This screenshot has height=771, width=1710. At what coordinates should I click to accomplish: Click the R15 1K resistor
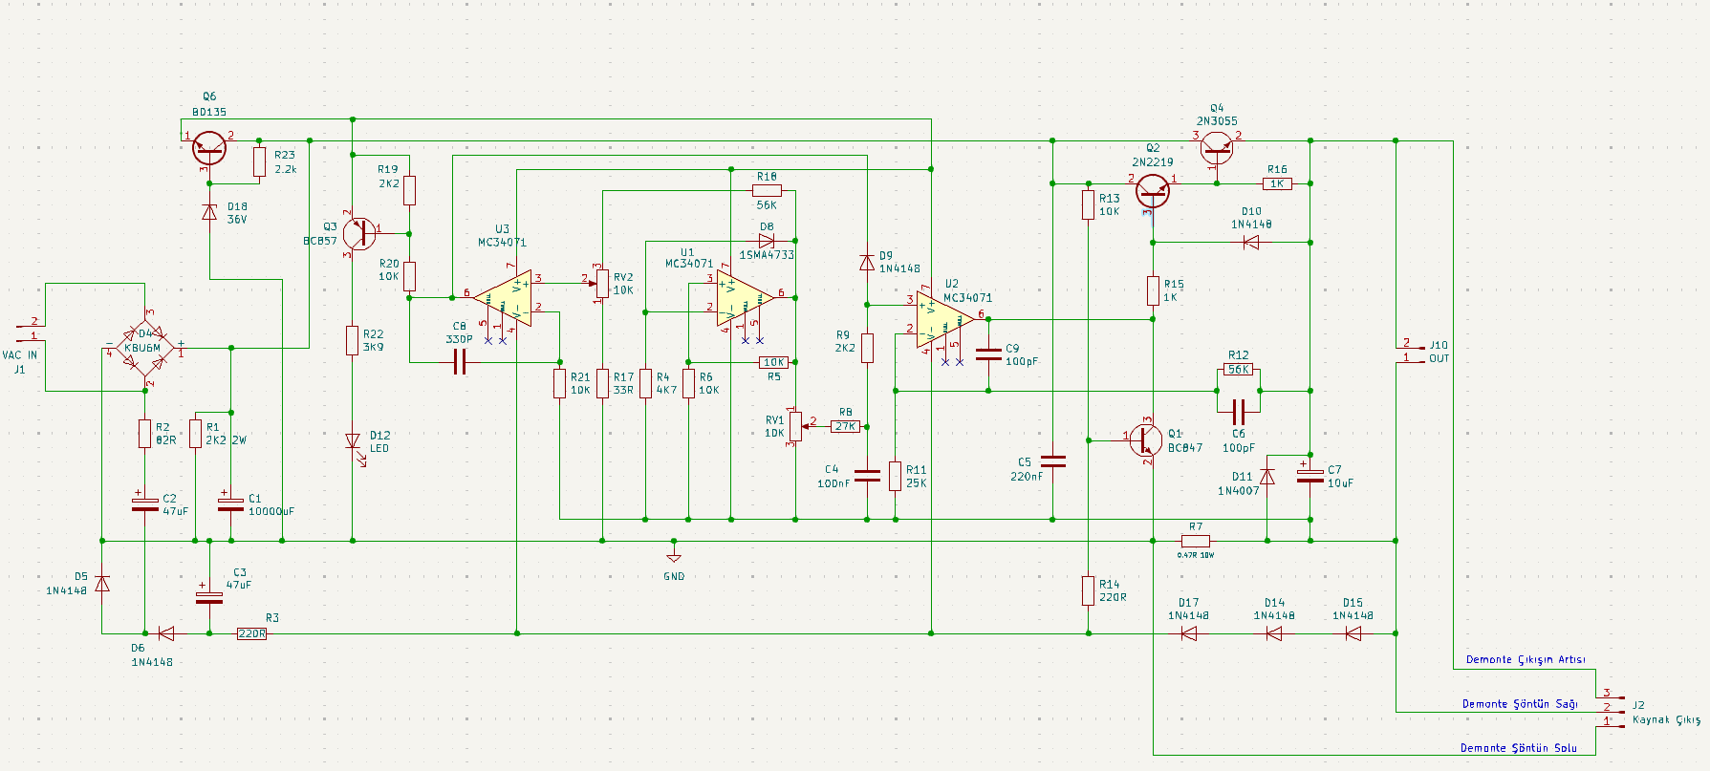[x=1154, y=290]
